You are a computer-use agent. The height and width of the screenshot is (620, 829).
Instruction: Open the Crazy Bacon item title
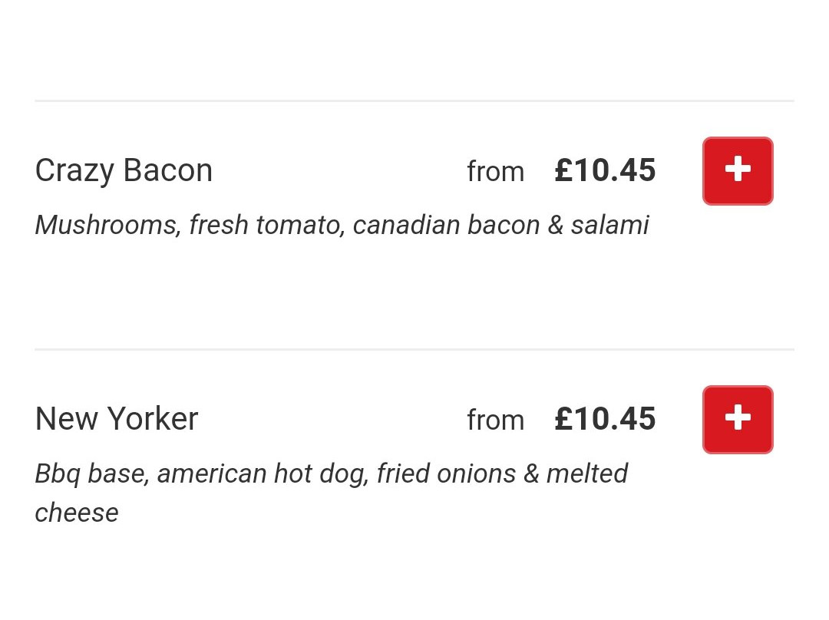(x=124, y=170)
